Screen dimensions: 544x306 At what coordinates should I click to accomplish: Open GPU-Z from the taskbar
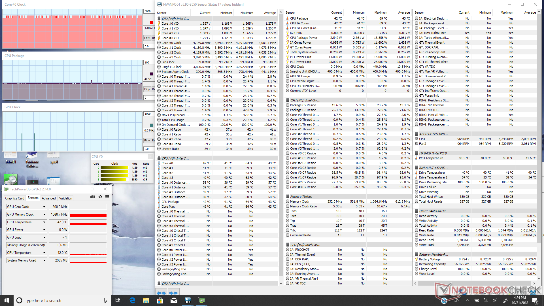201,300
